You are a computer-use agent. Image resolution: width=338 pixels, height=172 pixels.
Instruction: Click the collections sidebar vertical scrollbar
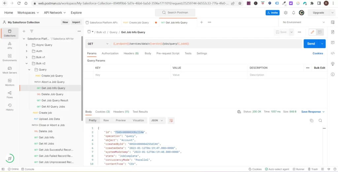(82, 79)
